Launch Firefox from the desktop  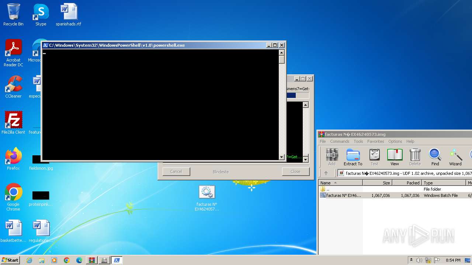(x=13, y=159)
